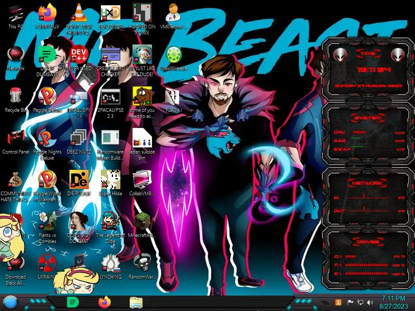Open the RansomWar skull icon
The width and height of the screenshot is (415, 311).
tap(142, 266)
